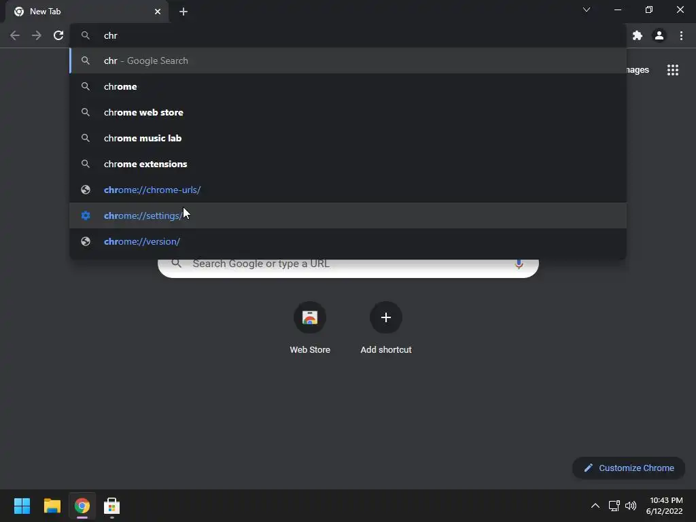Open the Chrome three-dot menu
Image resolution: width=696 pixels, height=522 pixels.
click(x=681, y=35)
